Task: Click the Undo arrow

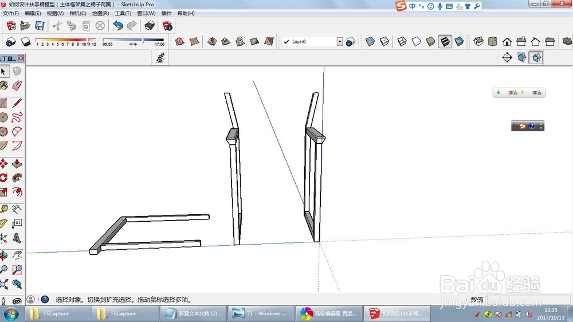Action: coord(117,26)
